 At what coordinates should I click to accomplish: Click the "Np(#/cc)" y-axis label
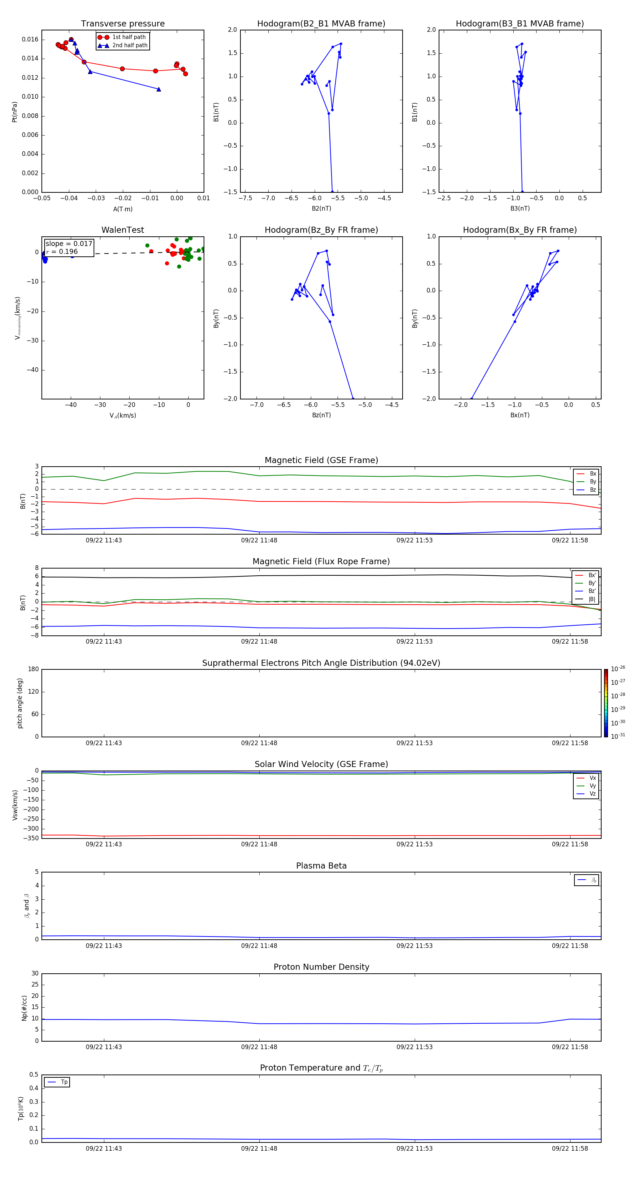point(24,1008)
